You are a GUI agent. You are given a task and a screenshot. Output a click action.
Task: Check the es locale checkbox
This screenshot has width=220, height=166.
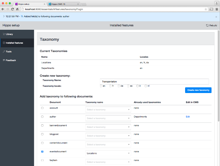[x=128, y=86]
